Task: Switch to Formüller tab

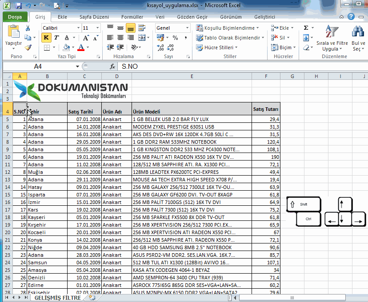Action: [x=132, y=17]
